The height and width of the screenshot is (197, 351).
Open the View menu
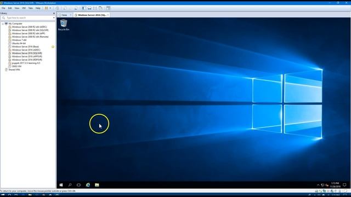17,8
